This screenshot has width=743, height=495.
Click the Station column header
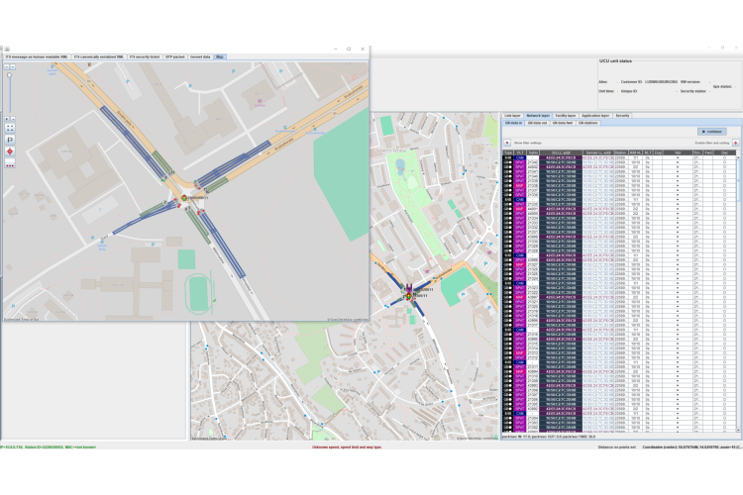click(620, 153)
